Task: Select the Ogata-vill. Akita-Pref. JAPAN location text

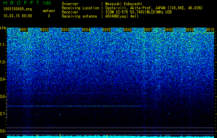Action: (154, 8)
